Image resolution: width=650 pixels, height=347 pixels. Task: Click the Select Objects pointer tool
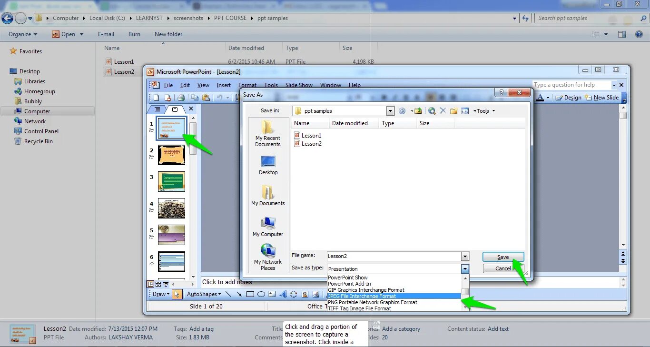pos(177,294)
